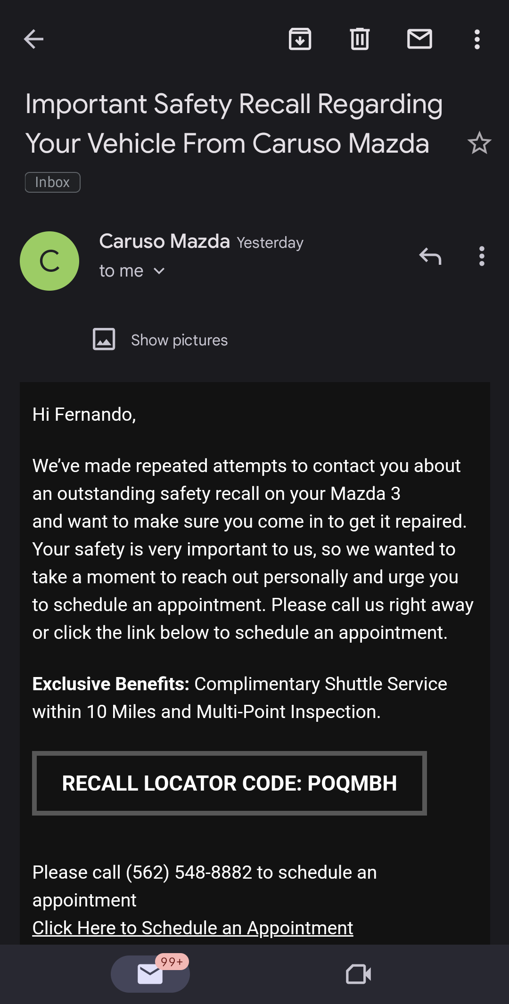Delete email using trash icon
This screenshot has width=509, height=1004.
360,39
